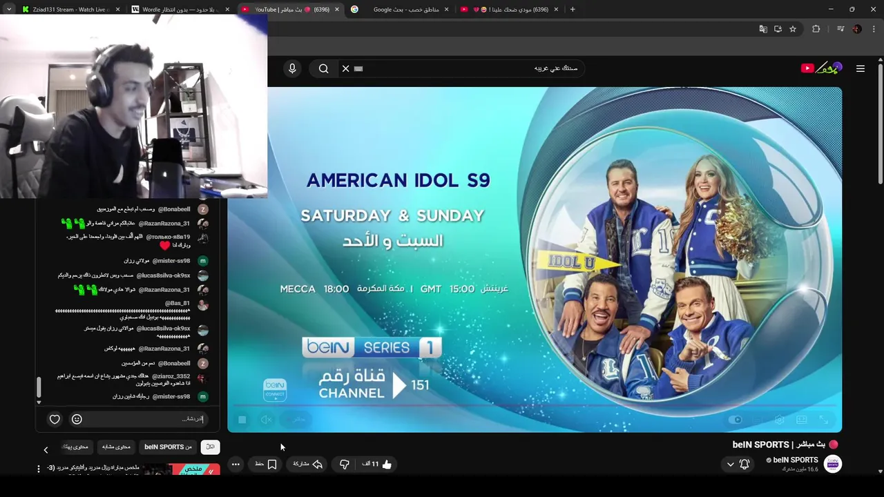This screenshot has width=884, height=497.
Task: Click the install app icon in address bar
Action: [x=778, y=29]
